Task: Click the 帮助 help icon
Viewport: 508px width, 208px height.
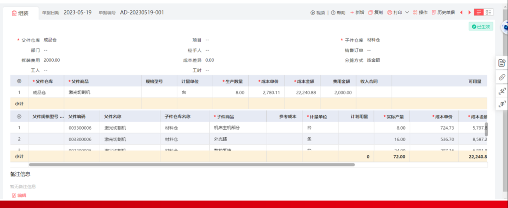Action: tap(338, 13)
